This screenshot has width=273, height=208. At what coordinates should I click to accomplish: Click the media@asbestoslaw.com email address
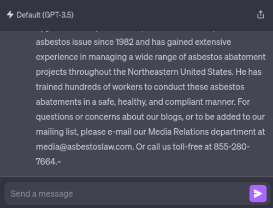click(85, 147)
